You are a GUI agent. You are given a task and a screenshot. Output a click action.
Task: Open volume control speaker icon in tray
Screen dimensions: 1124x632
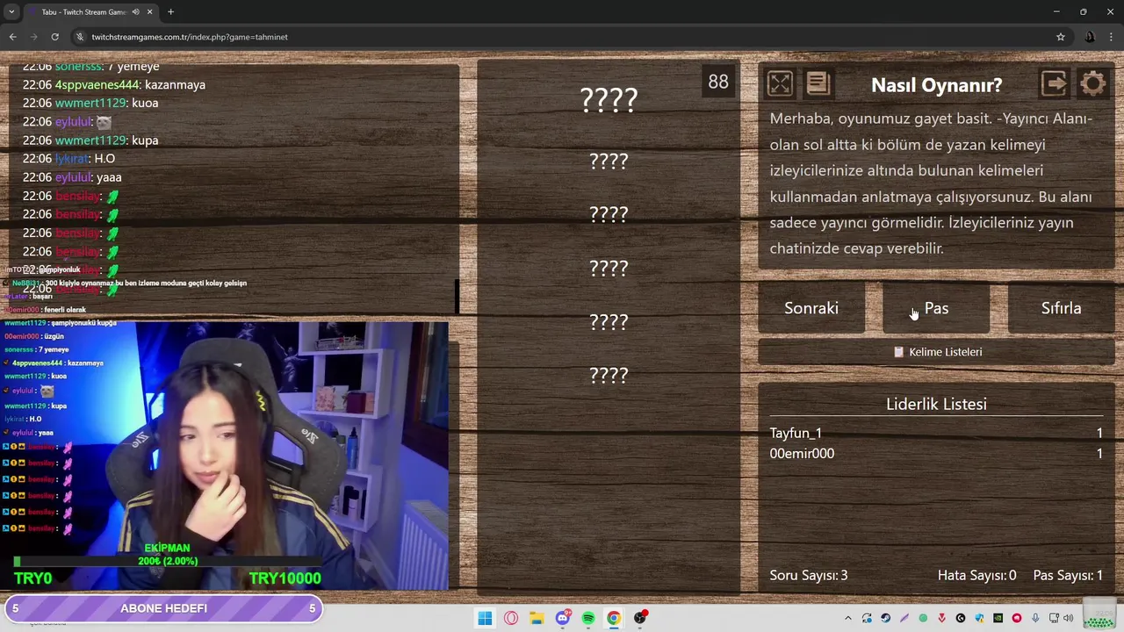(1068, 618)
